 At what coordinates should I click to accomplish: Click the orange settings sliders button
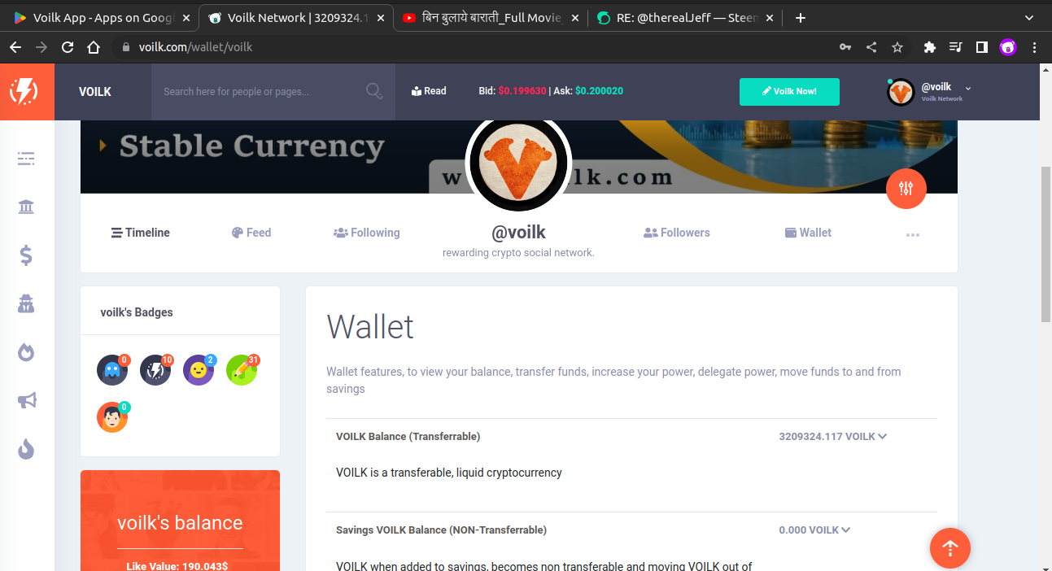click(x=906, y=189)
